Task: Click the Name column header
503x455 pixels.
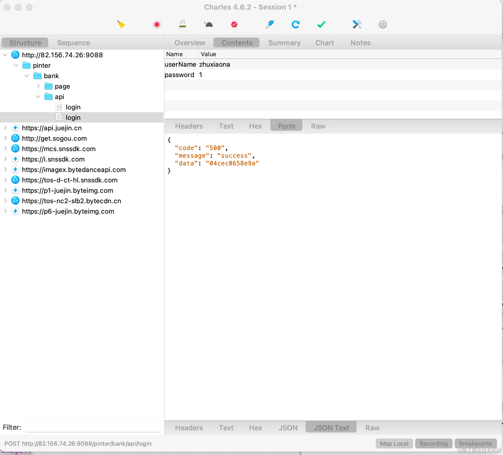Action: point(181,54)
